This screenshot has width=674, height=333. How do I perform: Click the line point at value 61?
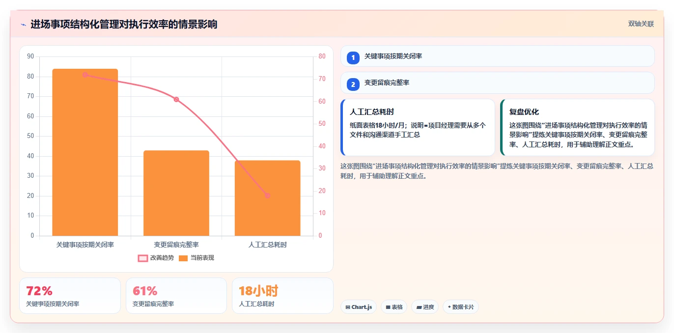tap(176, 99)
